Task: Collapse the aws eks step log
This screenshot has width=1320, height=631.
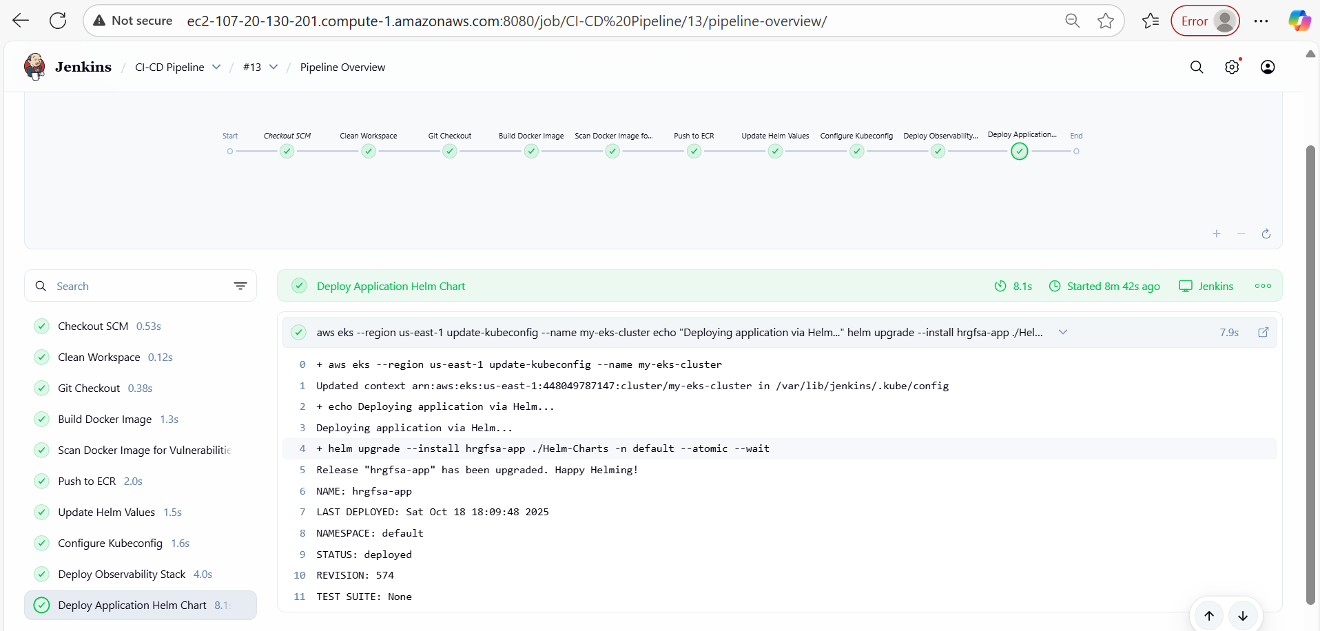Action: (x=1063, y=332)
